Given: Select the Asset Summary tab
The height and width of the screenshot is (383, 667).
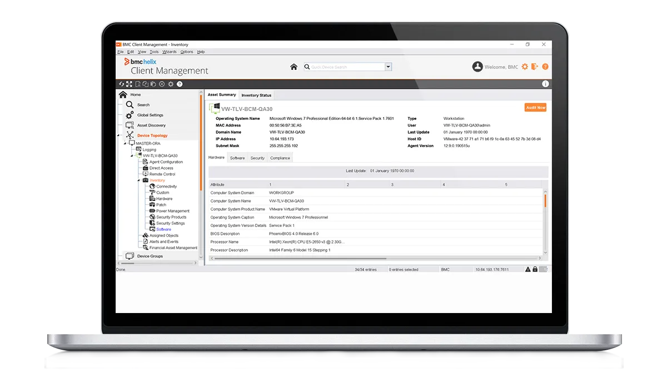Looking at the screenshot, I should 222,95.
